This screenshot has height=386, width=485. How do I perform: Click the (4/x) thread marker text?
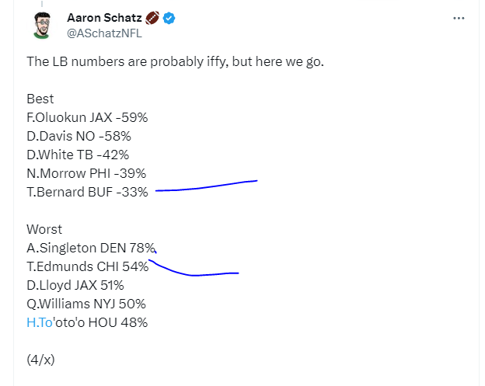(41, 360)
